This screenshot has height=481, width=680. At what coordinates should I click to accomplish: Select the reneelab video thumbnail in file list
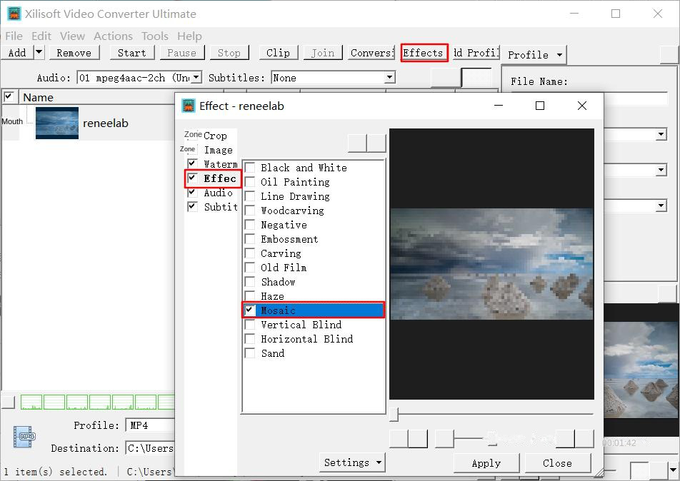point(57,123)
